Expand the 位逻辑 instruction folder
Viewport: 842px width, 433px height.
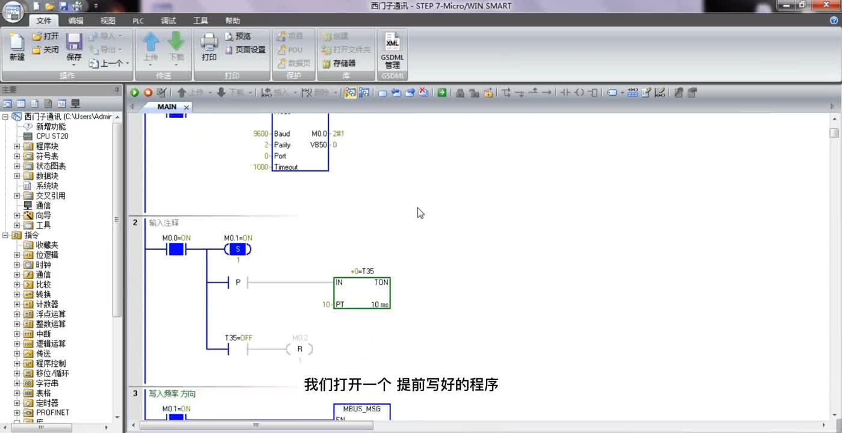(x=17, y=255)
